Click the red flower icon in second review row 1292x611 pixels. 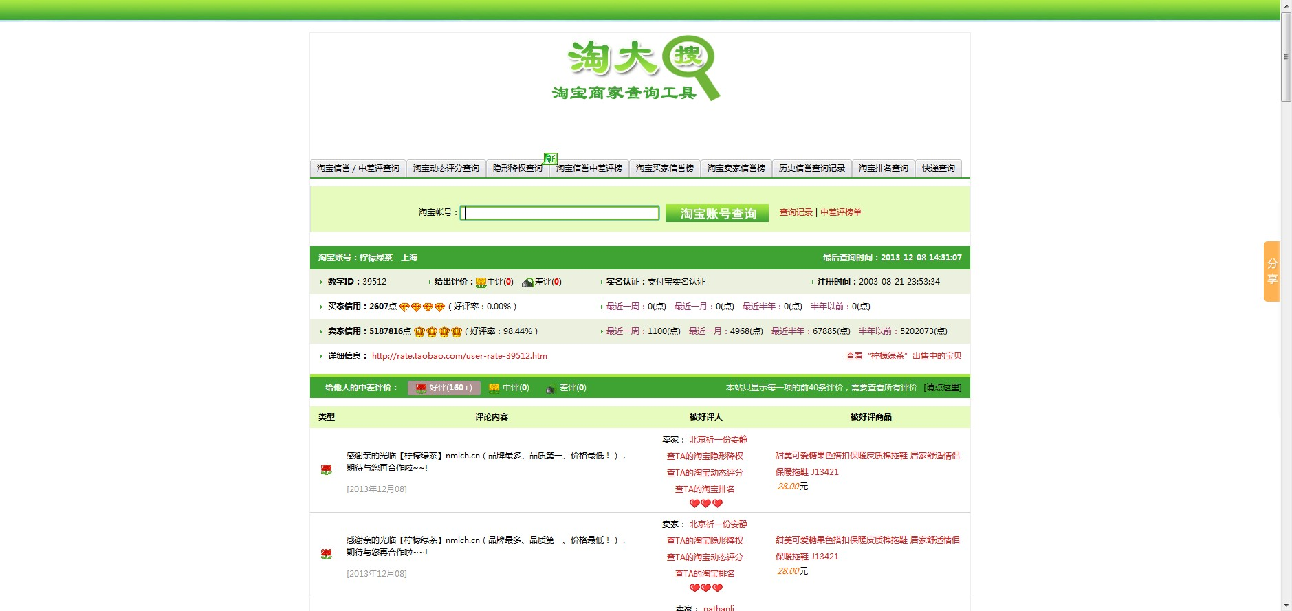(326, 554)
